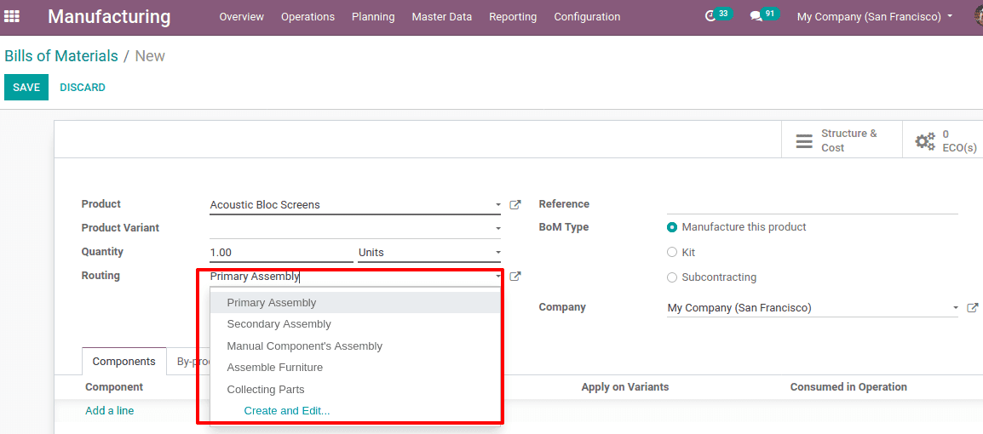Image resolution: width=983 pixels, height=434 pixels.
Task: Open the Overview menu
Action: pos(241,17)
